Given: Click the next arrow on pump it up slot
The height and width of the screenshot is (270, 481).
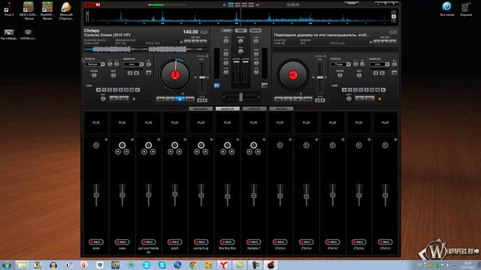Looking at the screenshot, I should point(205,151).
